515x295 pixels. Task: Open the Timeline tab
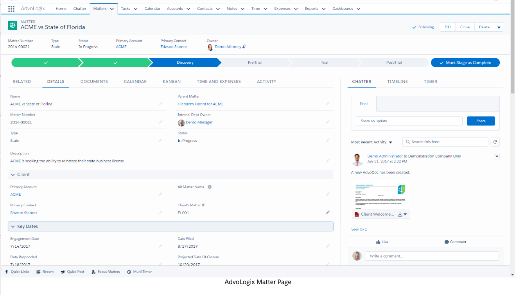pyautogui.click(x=397, y=81)
